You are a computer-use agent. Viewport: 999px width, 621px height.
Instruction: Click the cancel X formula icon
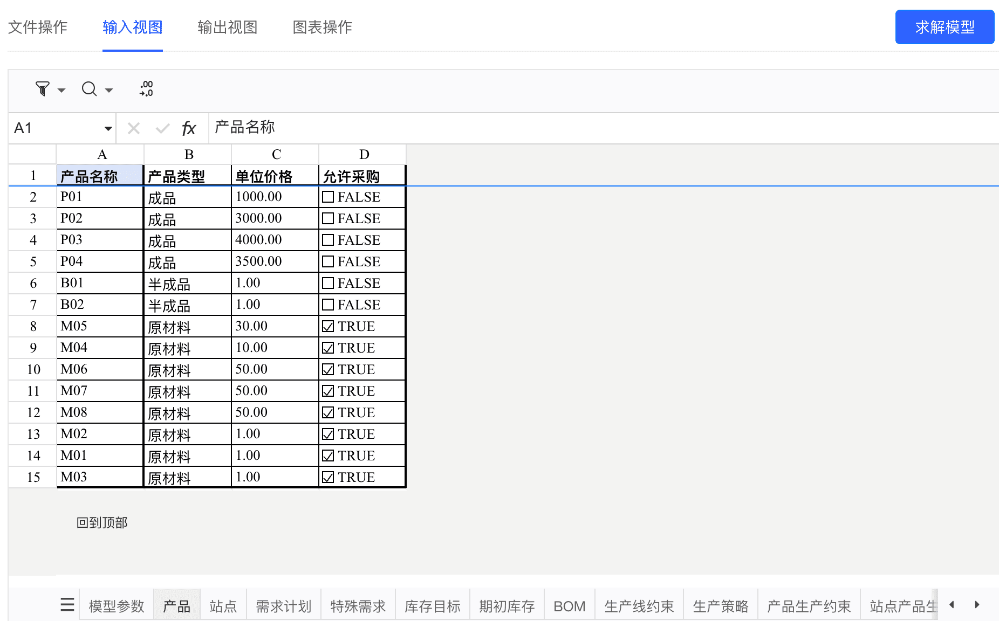(134, 128)
